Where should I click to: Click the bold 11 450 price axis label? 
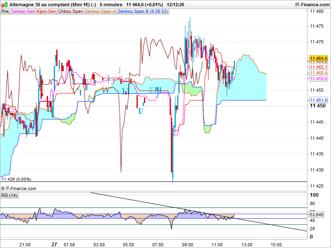click(318, 106)
